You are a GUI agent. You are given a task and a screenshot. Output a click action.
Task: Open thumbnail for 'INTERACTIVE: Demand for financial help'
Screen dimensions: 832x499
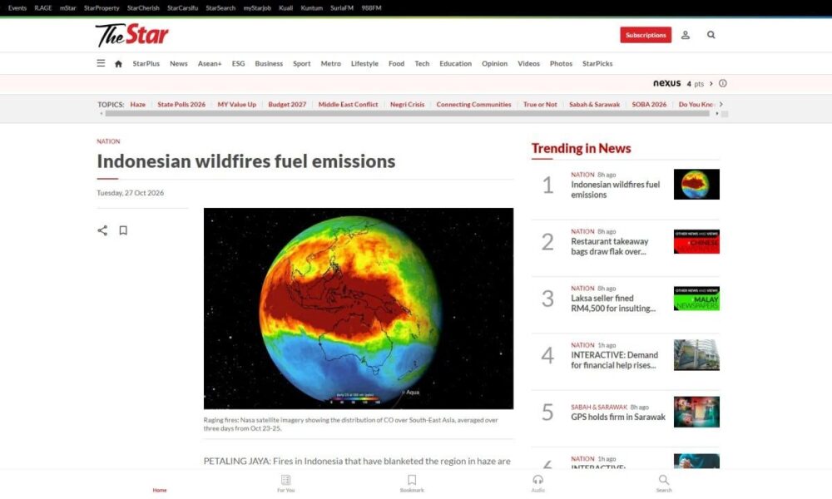[696, 355]
